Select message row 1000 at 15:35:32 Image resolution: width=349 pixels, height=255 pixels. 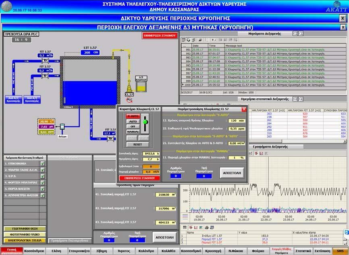[x=264, y=85]
